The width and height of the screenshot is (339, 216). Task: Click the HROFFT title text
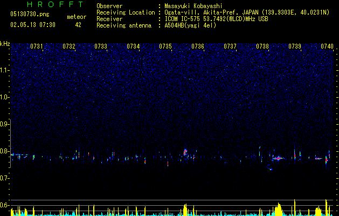click(55, 4)
